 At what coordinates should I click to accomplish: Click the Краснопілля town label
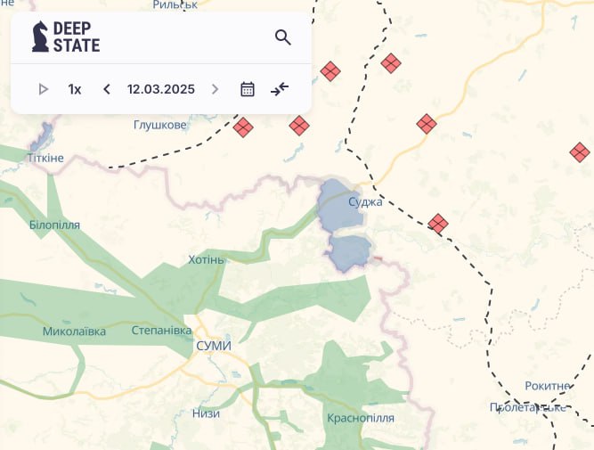click(360, 418)
